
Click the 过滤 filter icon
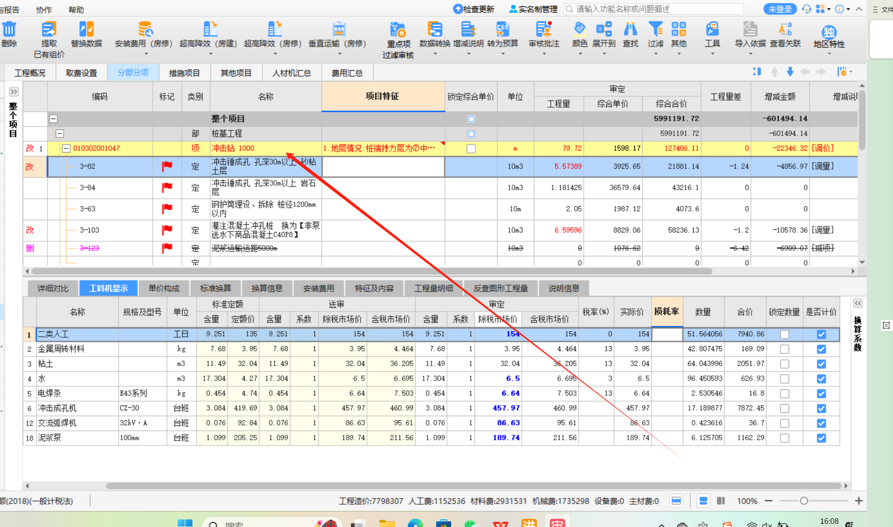pos(656,35)
